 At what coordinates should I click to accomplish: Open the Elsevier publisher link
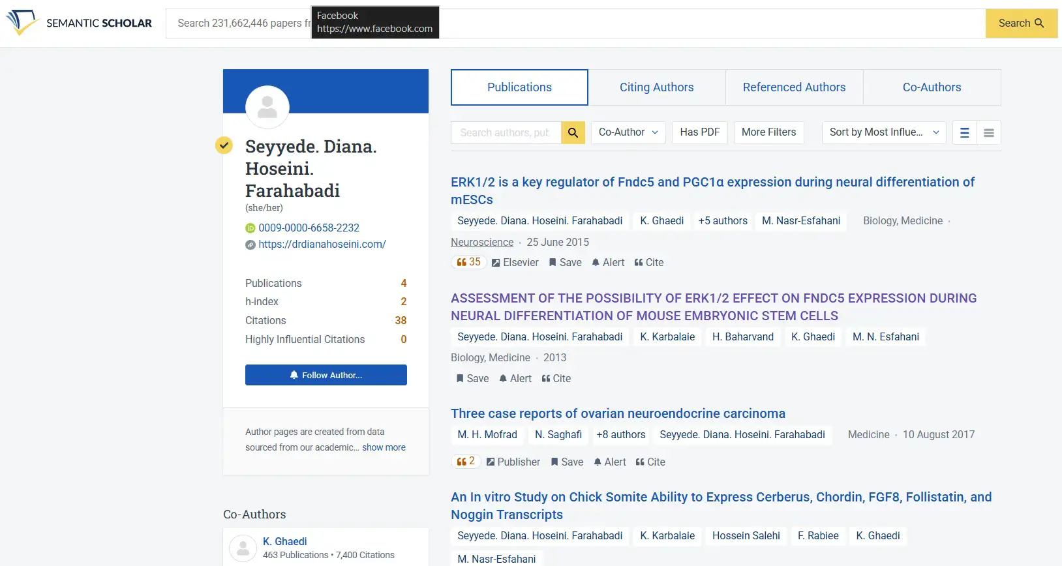click(515, 262)
